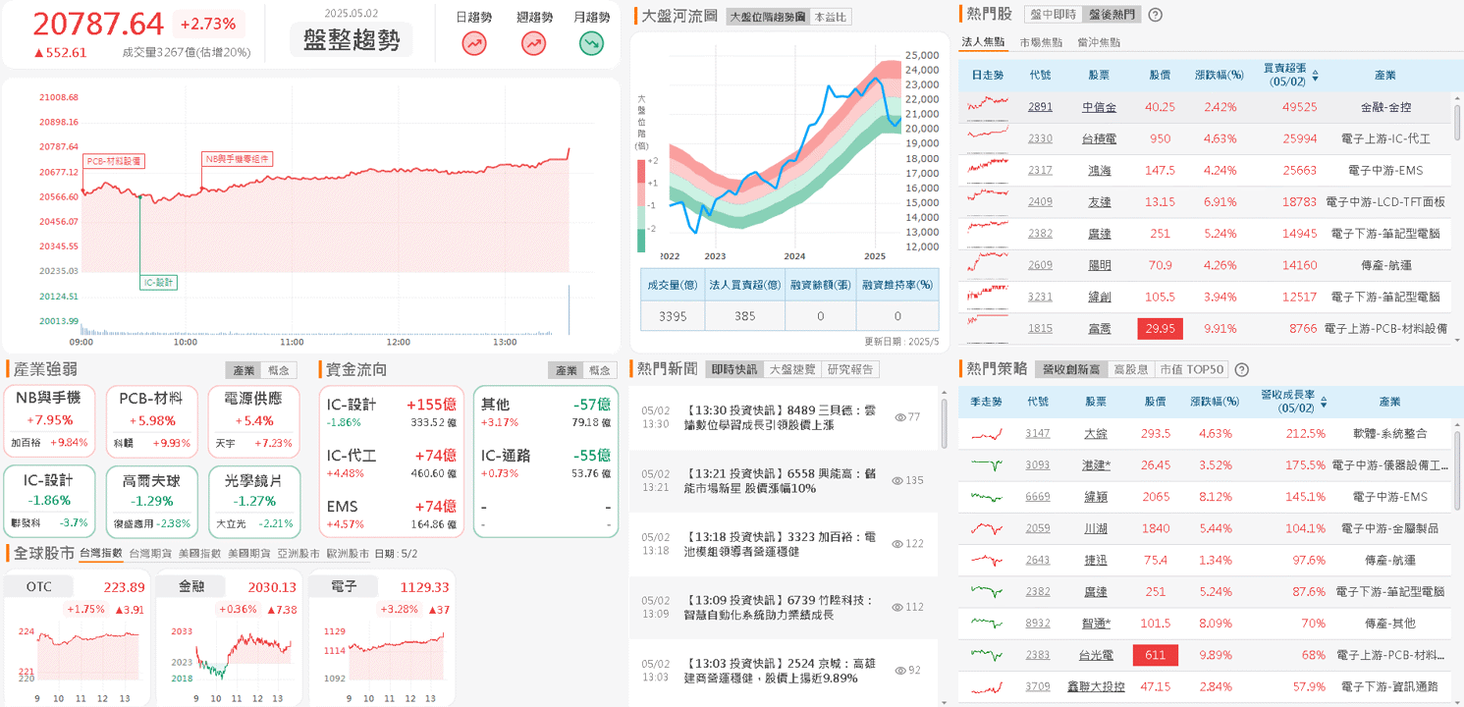Open the 台灣期貨 global market tab

pyautogui.click(x=150, y=554)
